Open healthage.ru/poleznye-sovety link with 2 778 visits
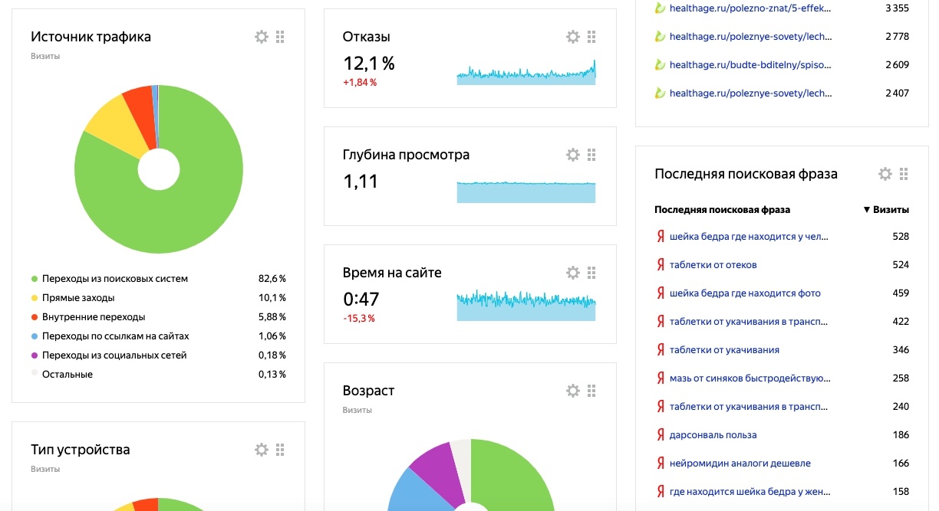939x511 pixels. tap(750, 37)
